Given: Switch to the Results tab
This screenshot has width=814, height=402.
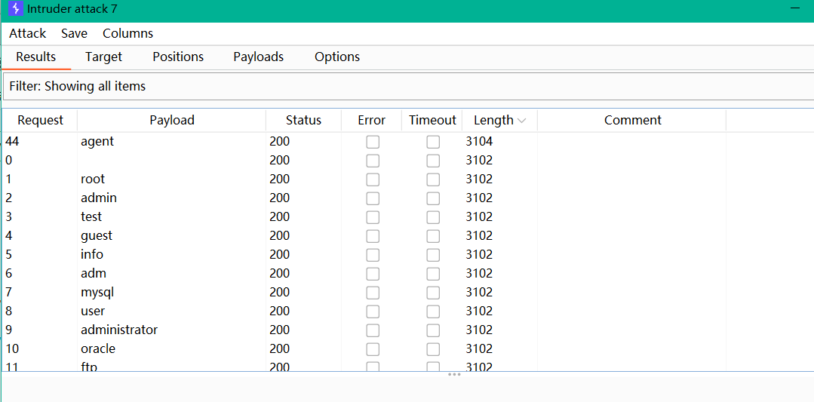Looking at the screenshot, I should (x=35, y=57).
